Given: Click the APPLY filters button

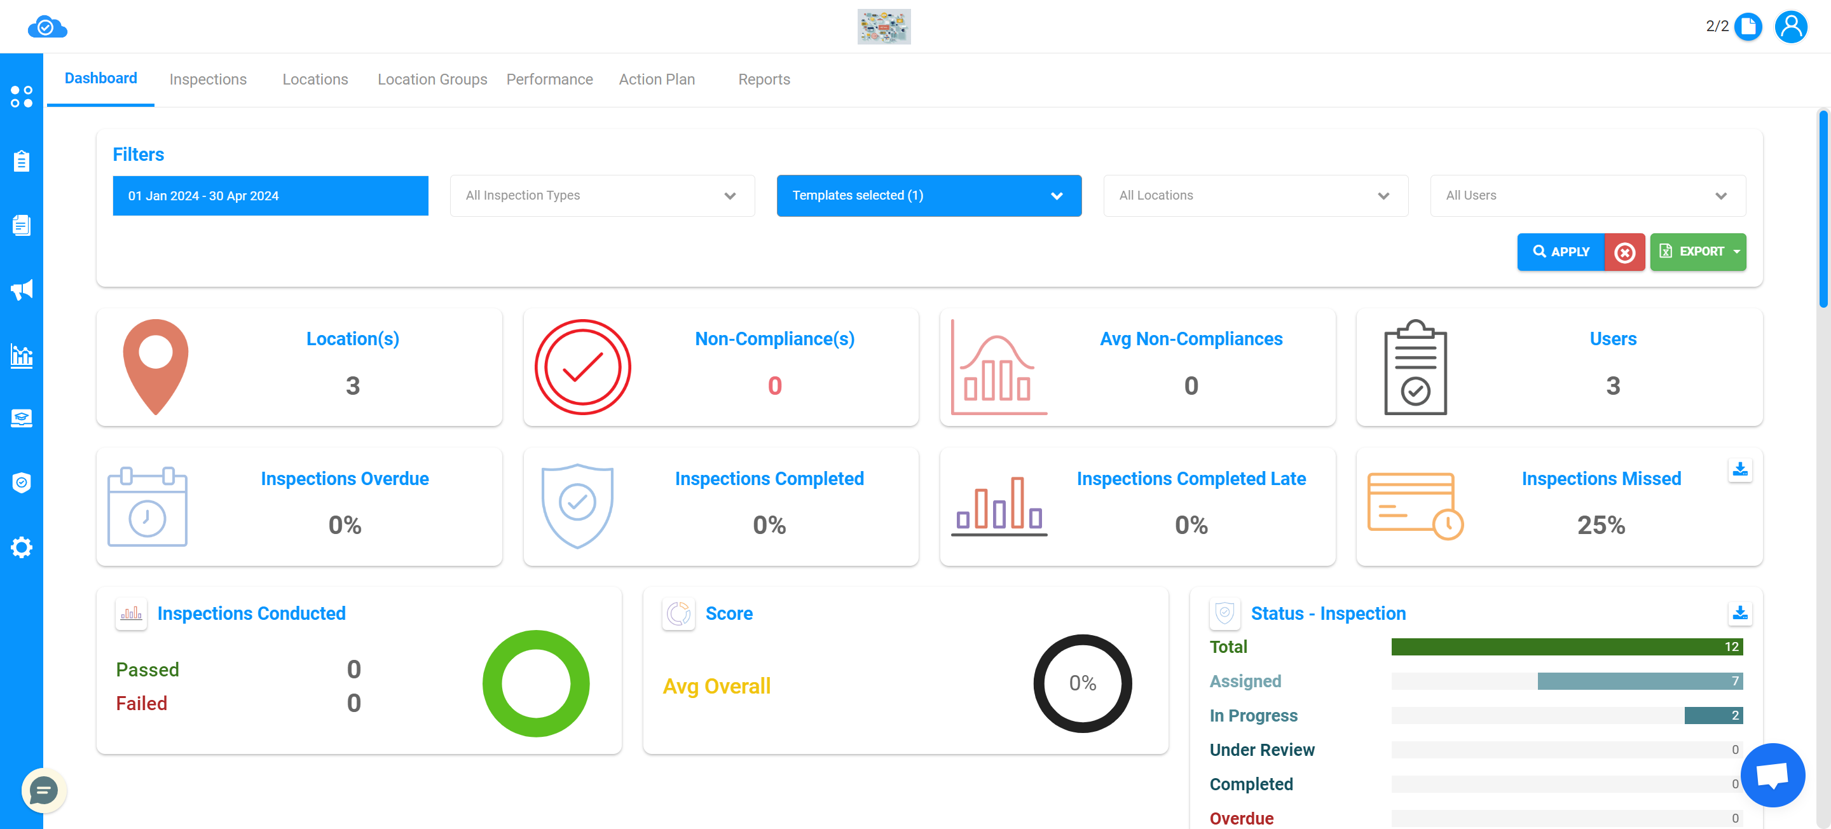Looking at the screenshot, I should coord(1560,252).
